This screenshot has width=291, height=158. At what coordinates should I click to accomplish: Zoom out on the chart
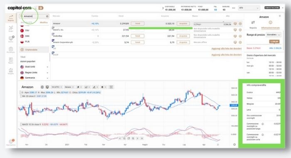pyautogui.click(x=124, y=138)
